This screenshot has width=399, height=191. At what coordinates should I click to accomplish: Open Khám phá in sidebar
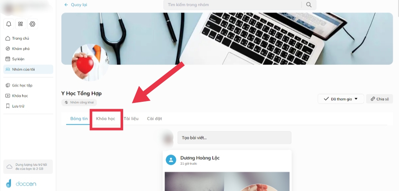tap(17, 49)
